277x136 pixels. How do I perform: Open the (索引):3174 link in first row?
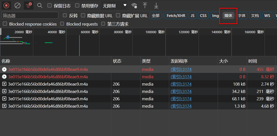(181, 69)
